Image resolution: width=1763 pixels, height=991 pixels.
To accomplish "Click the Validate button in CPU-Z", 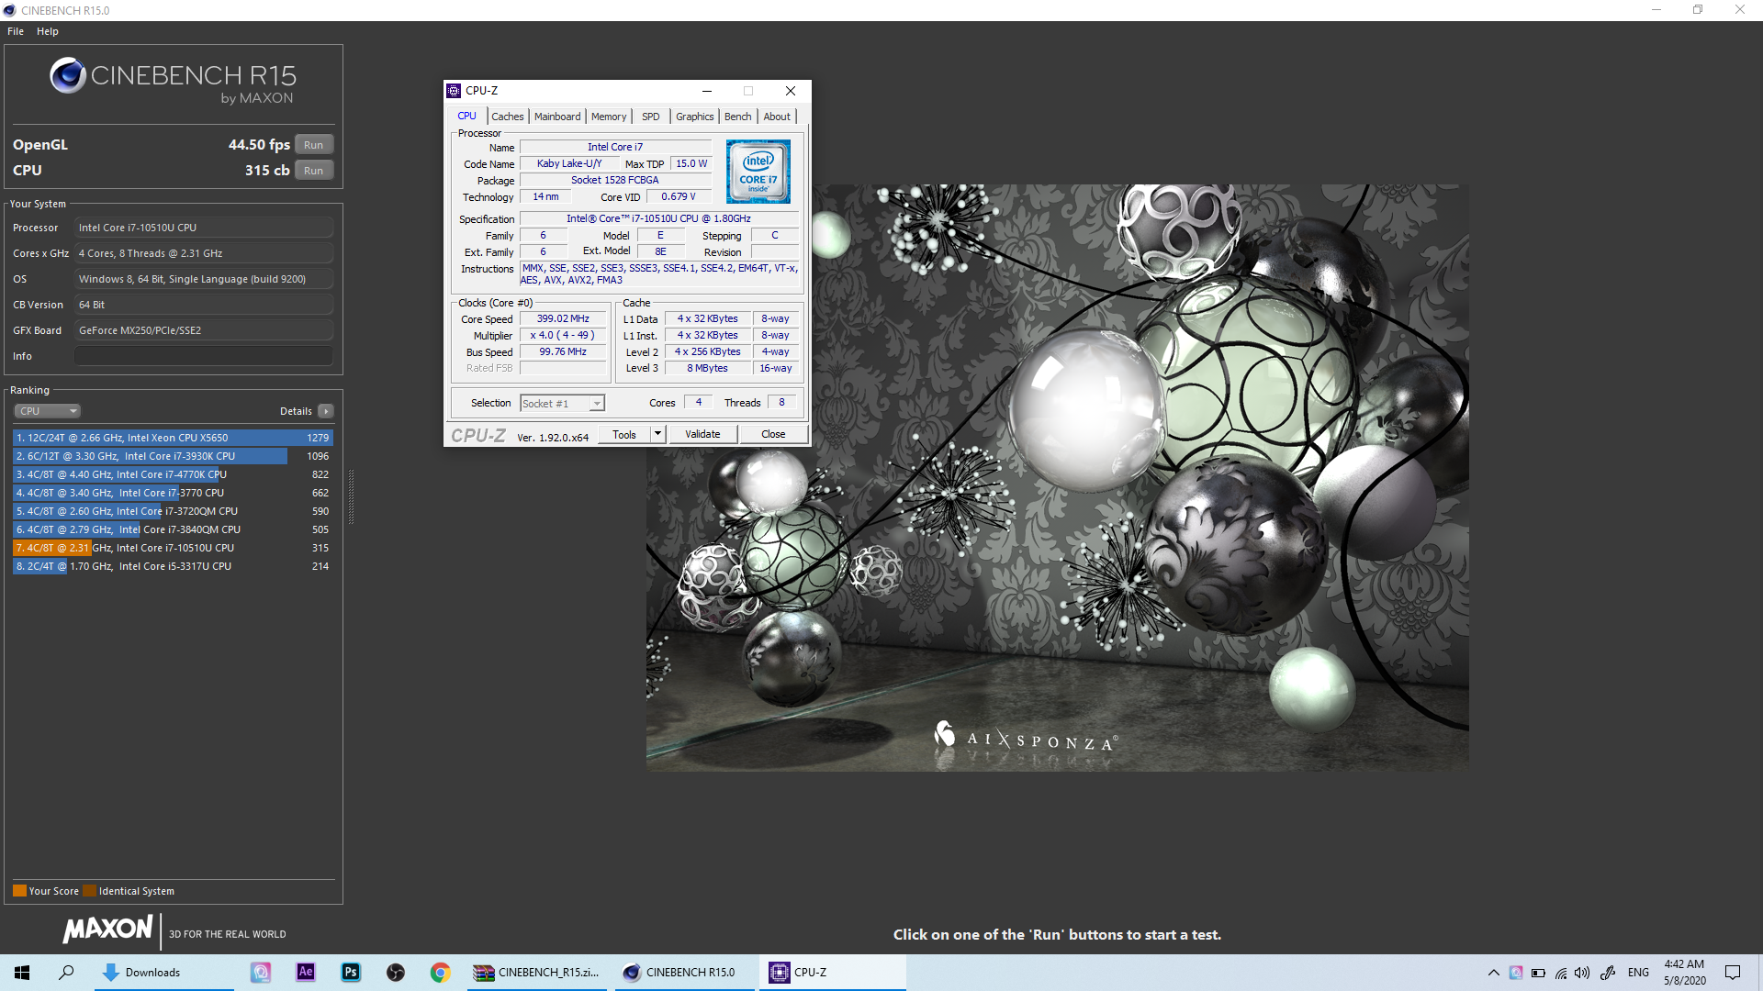I will tap(702, 435).
